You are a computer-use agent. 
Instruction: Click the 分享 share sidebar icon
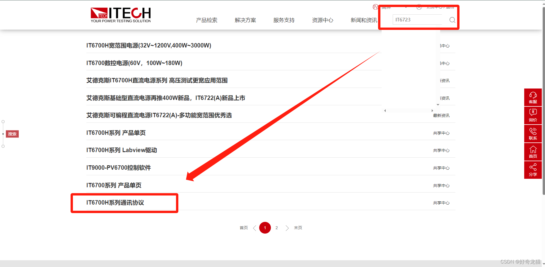533,170
